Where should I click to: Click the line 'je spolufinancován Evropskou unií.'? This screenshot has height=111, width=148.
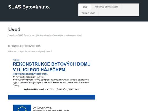30,74
